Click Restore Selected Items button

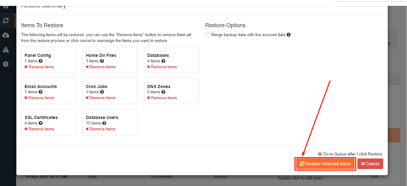(x=325, y=164)
